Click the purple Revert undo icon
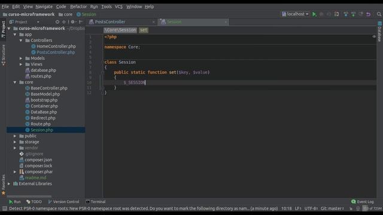Image resolution: width=383 pixels, height=215 pixels. (x=369, y=14)
